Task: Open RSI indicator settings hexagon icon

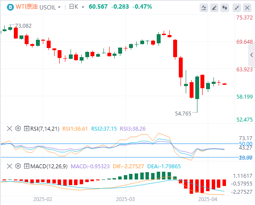Action: point(18,128)
